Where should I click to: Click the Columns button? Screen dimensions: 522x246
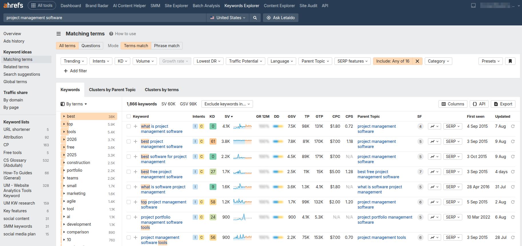[x=453, y=104]
